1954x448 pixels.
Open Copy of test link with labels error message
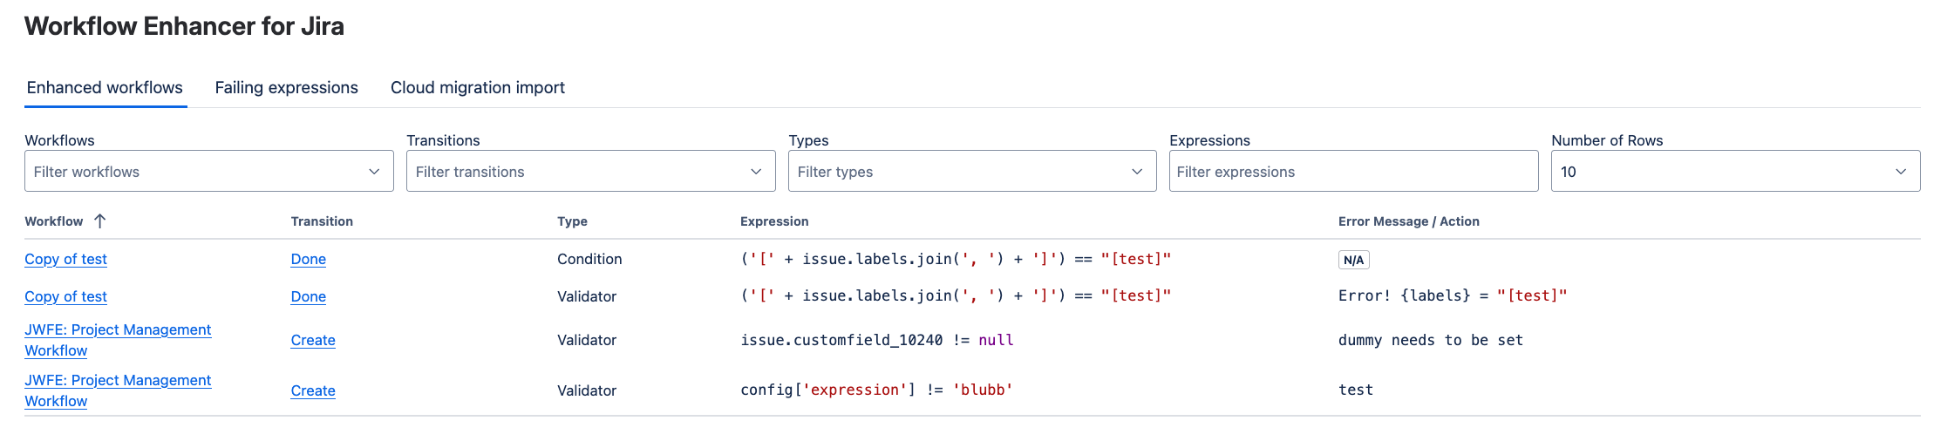pos(65,297)
